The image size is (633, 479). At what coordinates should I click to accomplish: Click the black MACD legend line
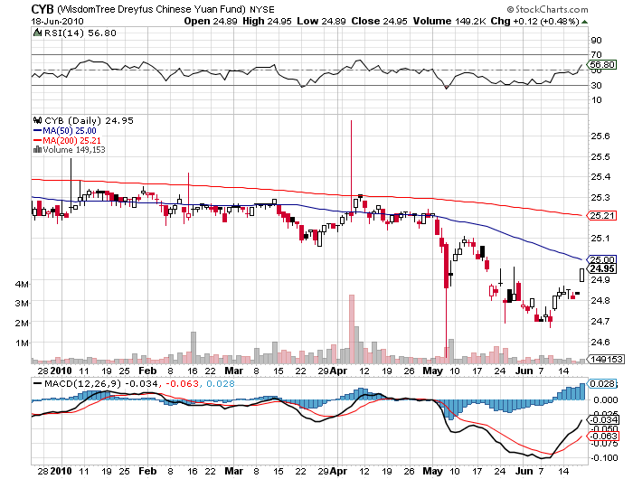(x=38, y=384)
